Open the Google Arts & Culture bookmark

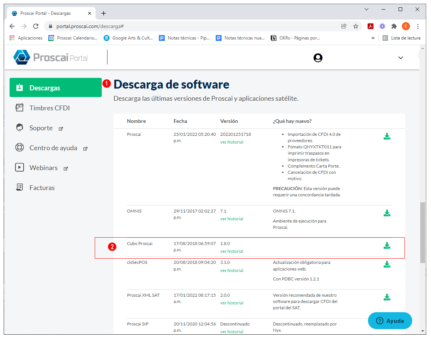(x=128, y=38)
